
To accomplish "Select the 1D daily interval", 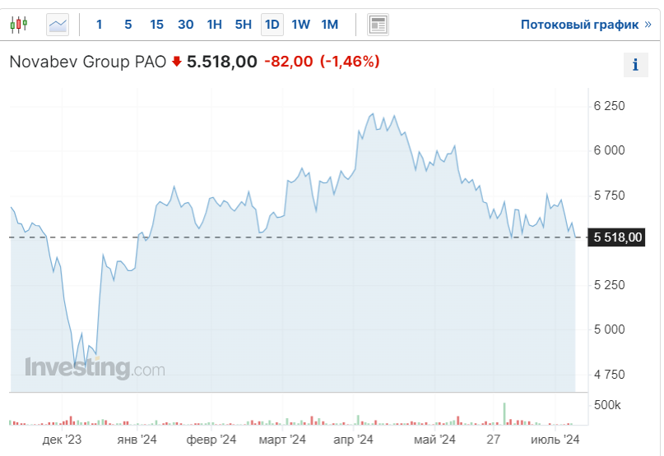I will coord(272,25).
